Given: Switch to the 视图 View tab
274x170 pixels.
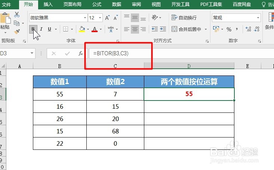Looking at the screenshot, I should point(156,4).
